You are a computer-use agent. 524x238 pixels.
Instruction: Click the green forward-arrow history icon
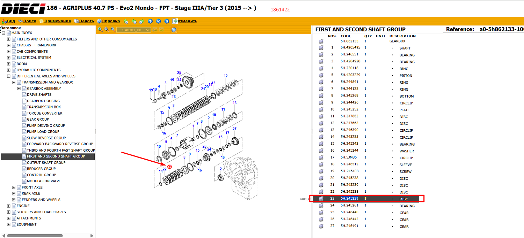pos(142,21)
